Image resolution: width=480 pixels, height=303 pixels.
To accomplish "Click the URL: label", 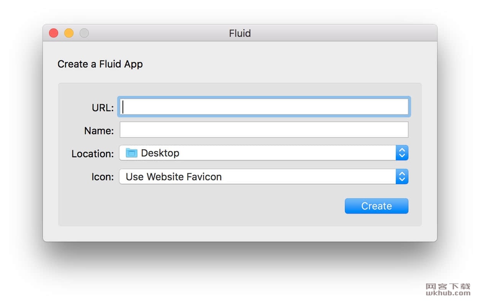I will pyautogui.click(x=103, y=108).
